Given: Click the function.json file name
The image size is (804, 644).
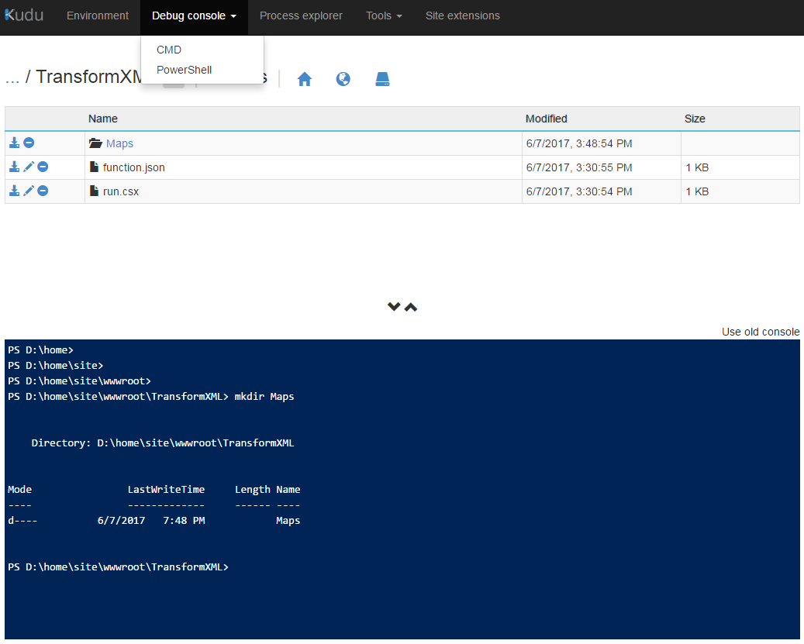Looking at the screenshot, I should coord(134,167).
